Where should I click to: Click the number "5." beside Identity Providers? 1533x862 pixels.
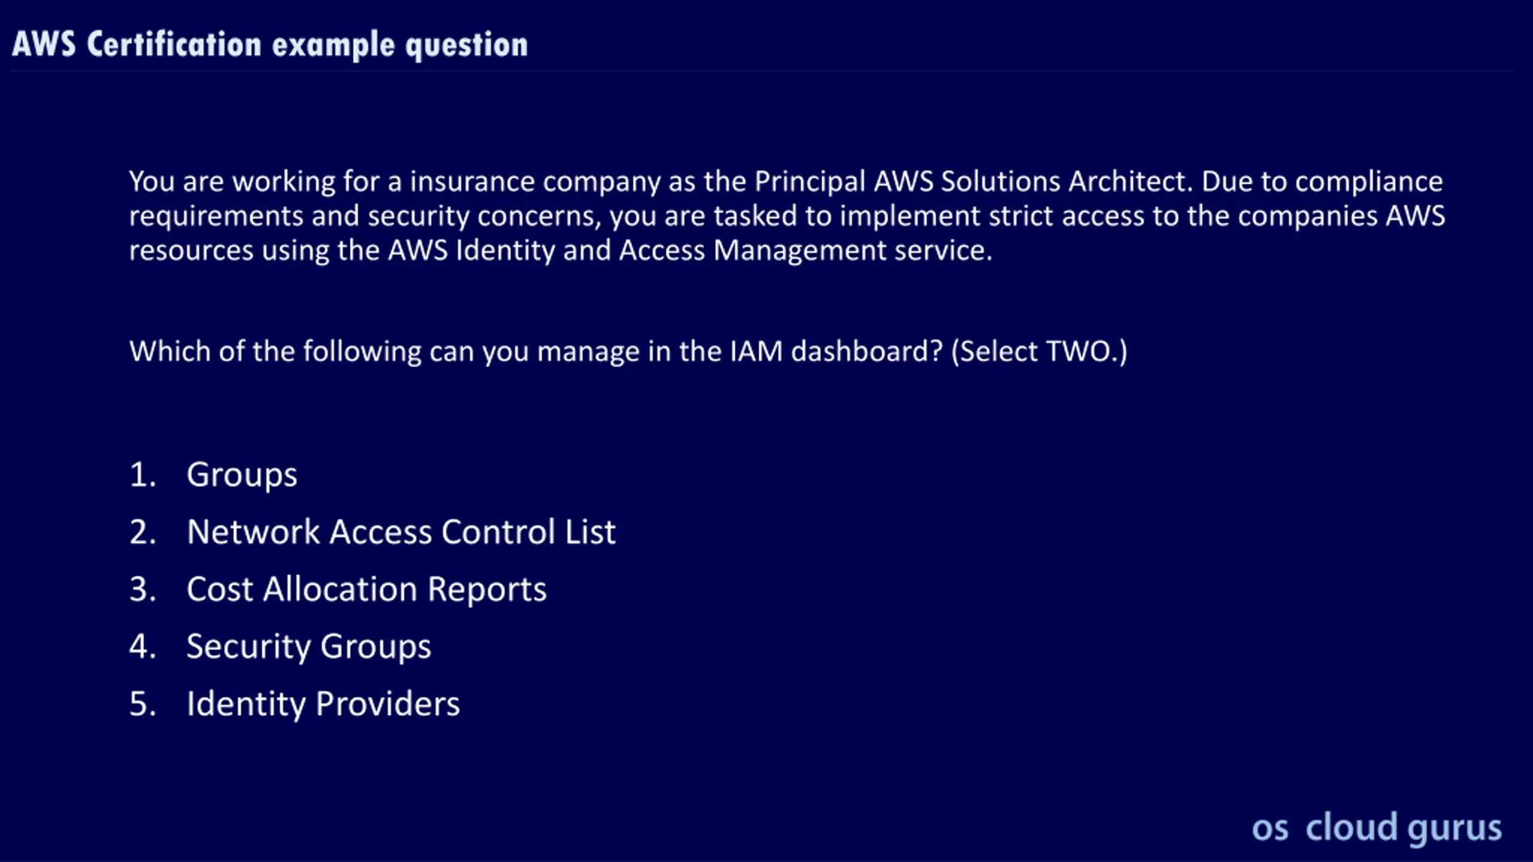pos(143,704)
